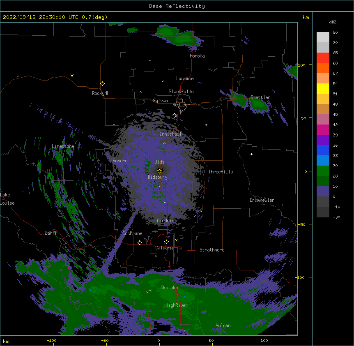Click the RedDeer city label
The image size is (354, 346).
181,105
